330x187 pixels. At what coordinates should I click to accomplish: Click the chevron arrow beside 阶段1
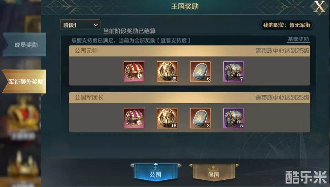pyautogui.click(x=96, y=25)
